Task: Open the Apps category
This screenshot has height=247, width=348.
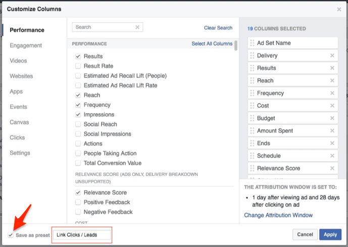Action: click(16, 91)
